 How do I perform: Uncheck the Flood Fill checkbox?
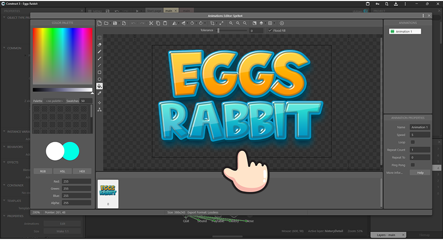270,30
